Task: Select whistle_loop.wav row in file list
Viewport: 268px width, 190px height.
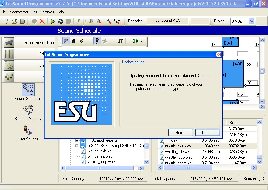Action: (207, 157)
